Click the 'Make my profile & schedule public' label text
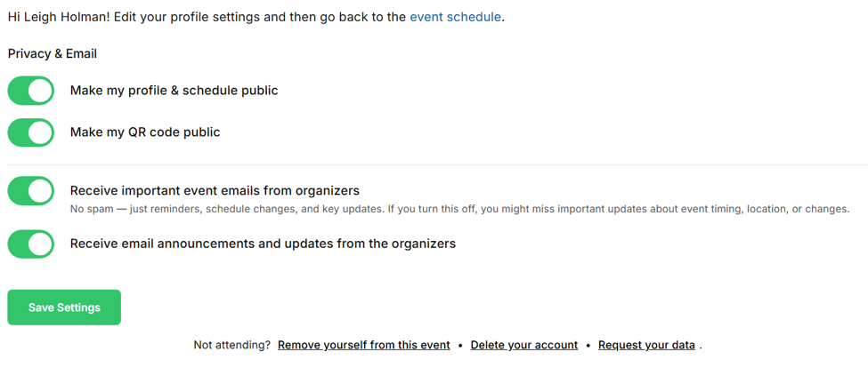The height and width of the screenshot is (368, 868). point(174,91)
